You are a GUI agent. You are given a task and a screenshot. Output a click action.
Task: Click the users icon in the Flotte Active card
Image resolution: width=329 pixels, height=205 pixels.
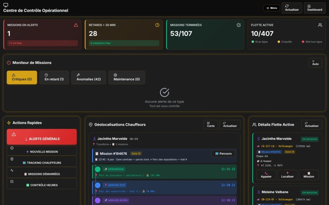click(x=320, y=25)
